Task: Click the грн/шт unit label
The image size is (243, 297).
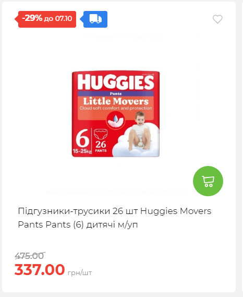Action: pyautogui.click(x=80, y=273)
